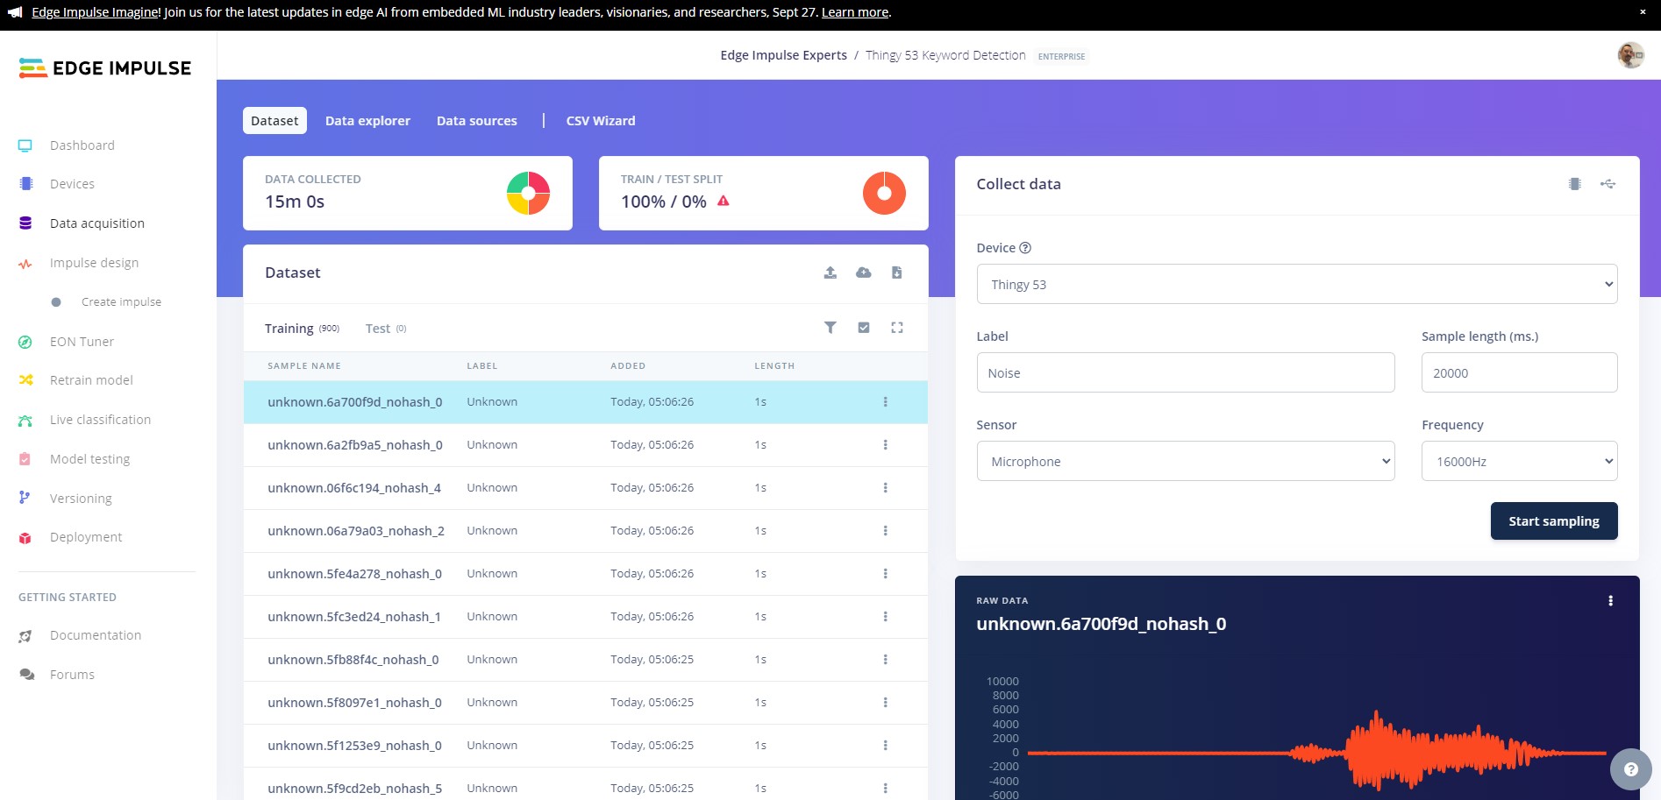This screenshot has height=800, width=1661.
Task: Click the USB connect icon in Collect data
Action: coord(1608,184)
